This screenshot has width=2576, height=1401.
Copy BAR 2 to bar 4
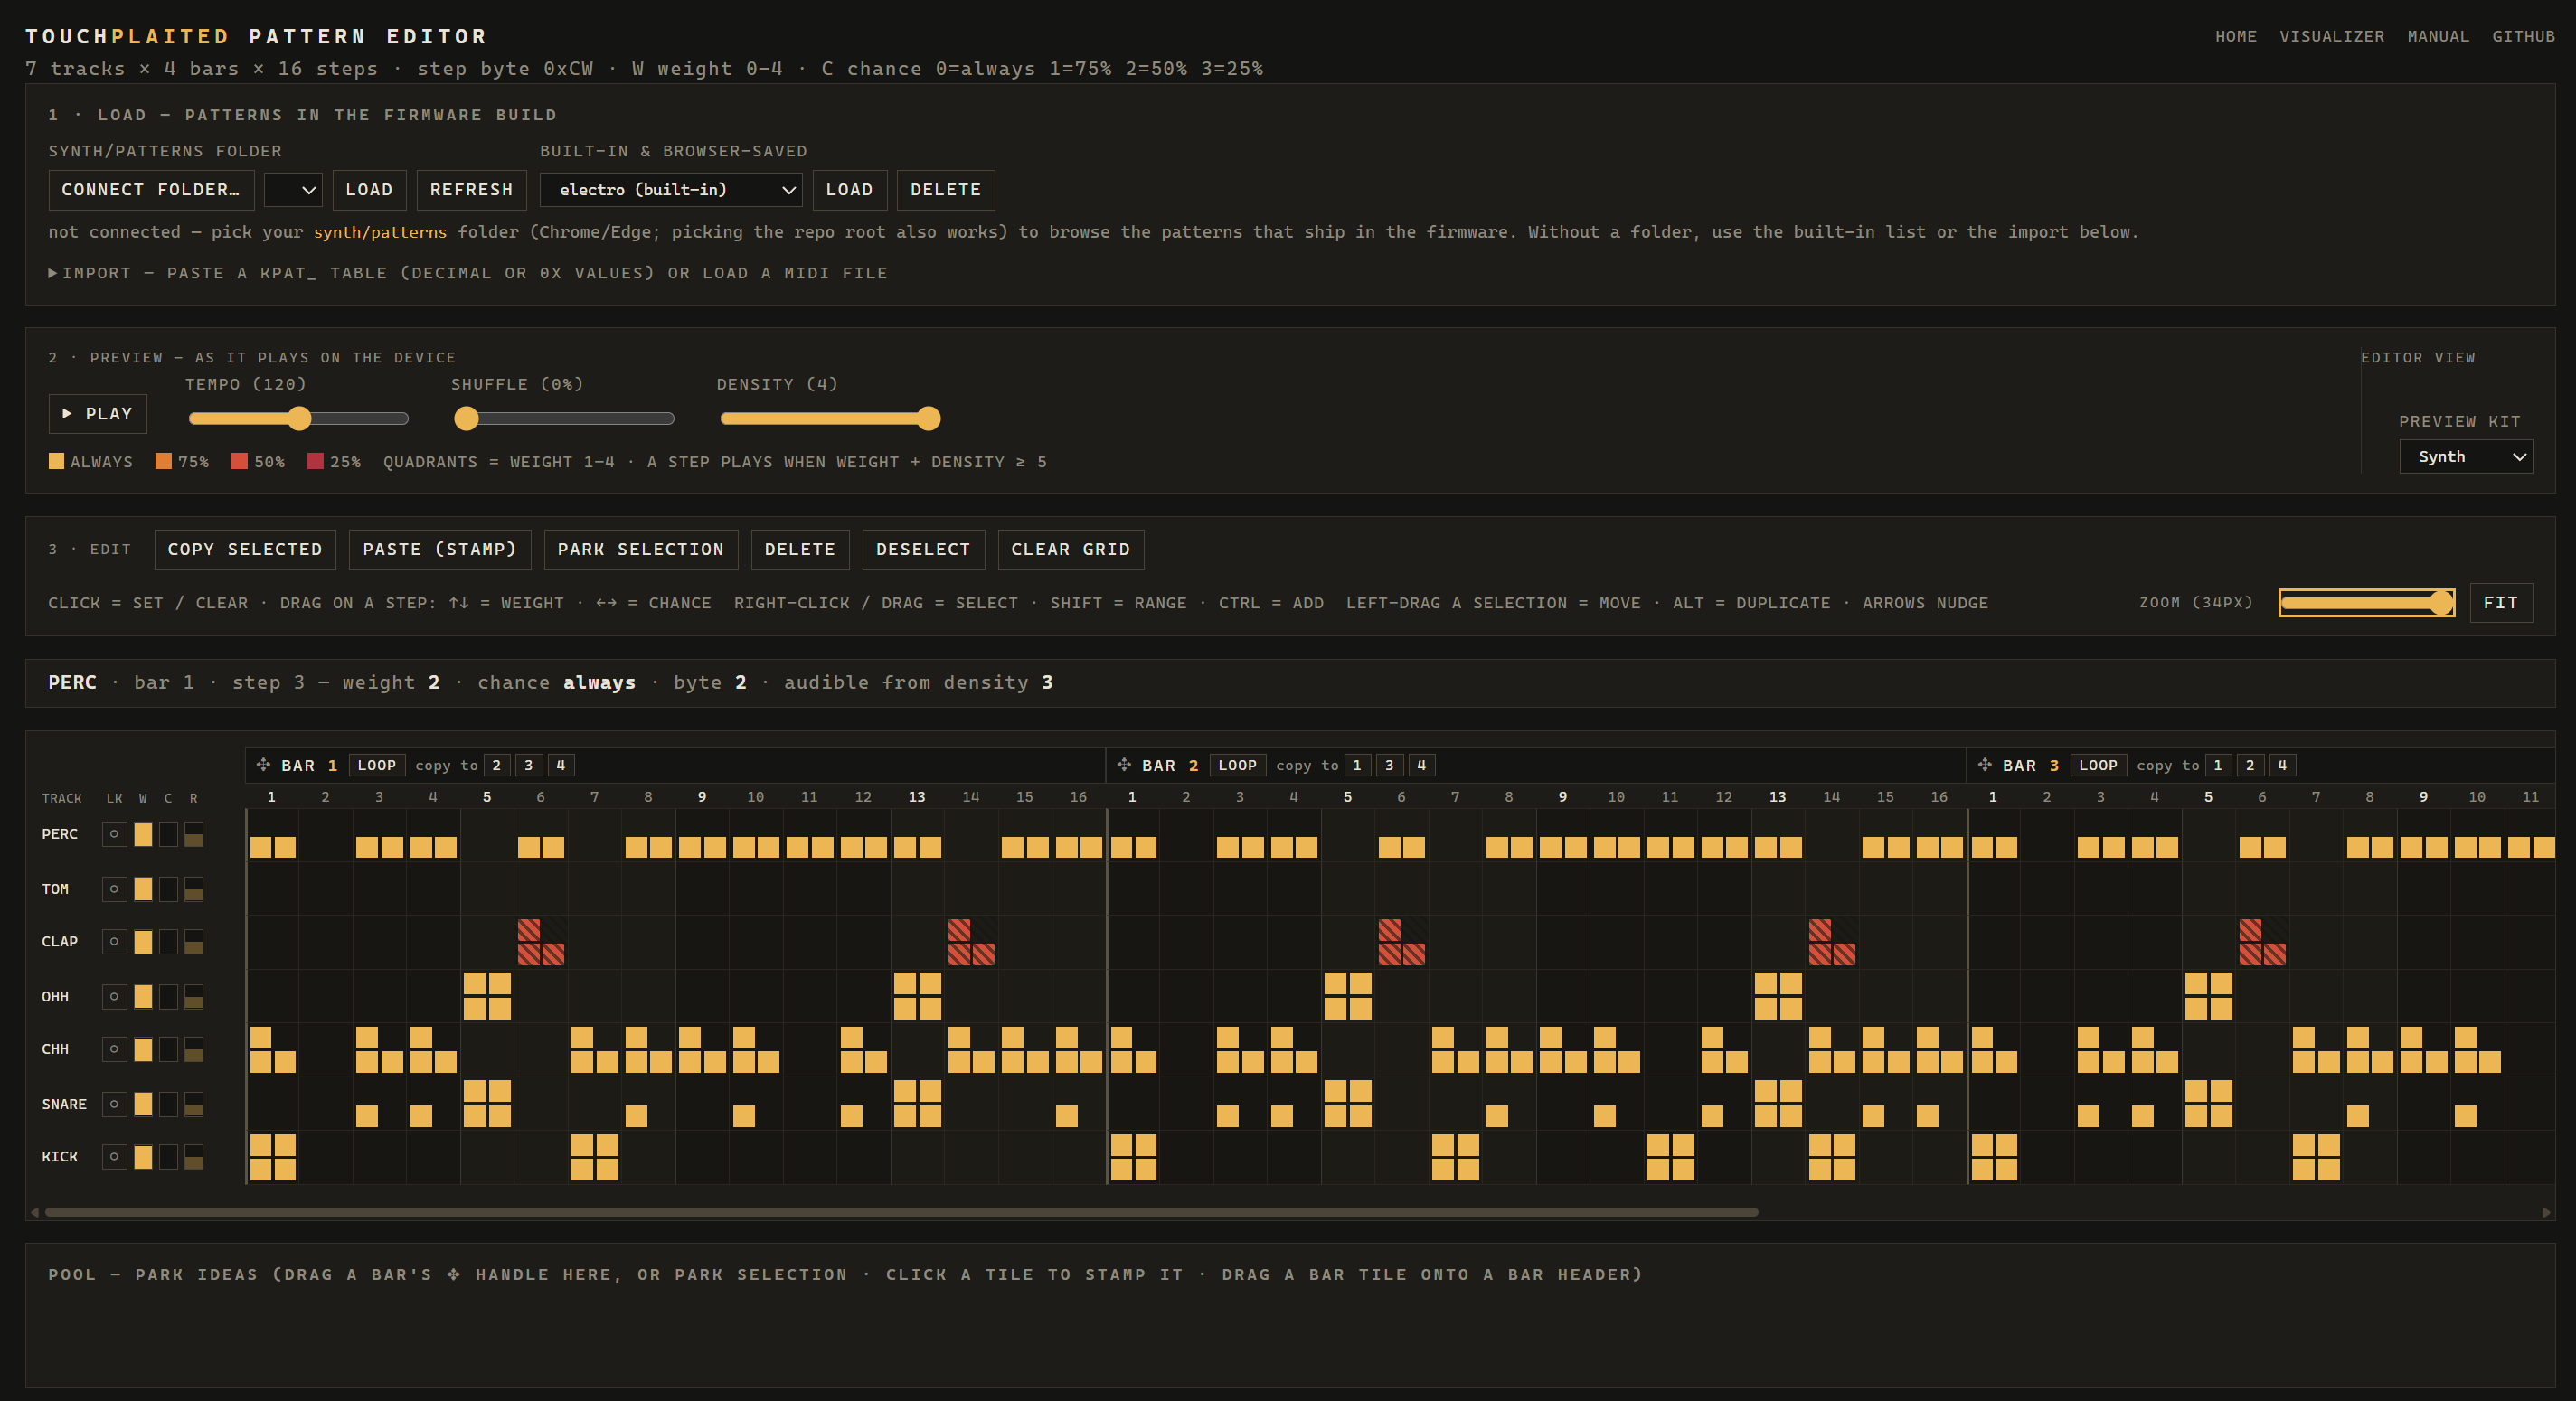(1421, 765)
